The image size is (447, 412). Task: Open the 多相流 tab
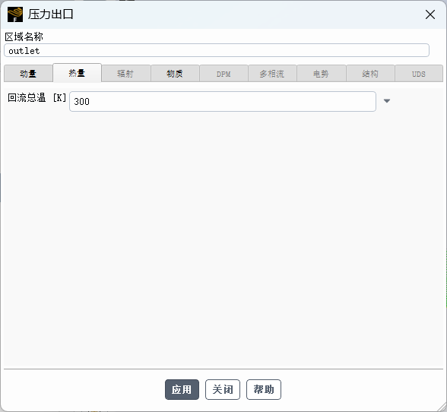tap(272, 74)
